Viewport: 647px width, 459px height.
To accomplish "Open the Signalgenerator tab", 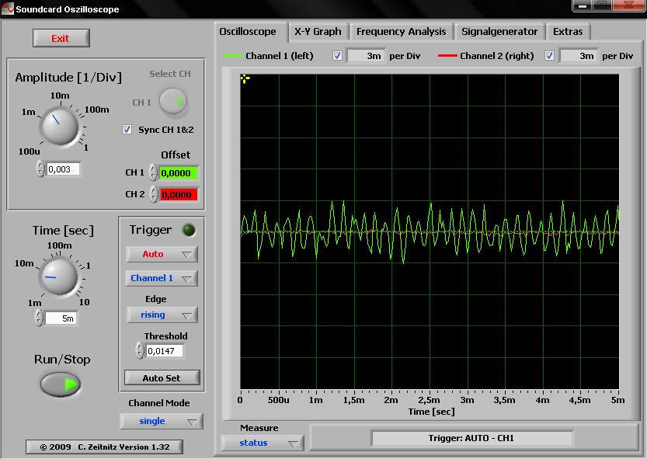I will (x=499, y=32).
